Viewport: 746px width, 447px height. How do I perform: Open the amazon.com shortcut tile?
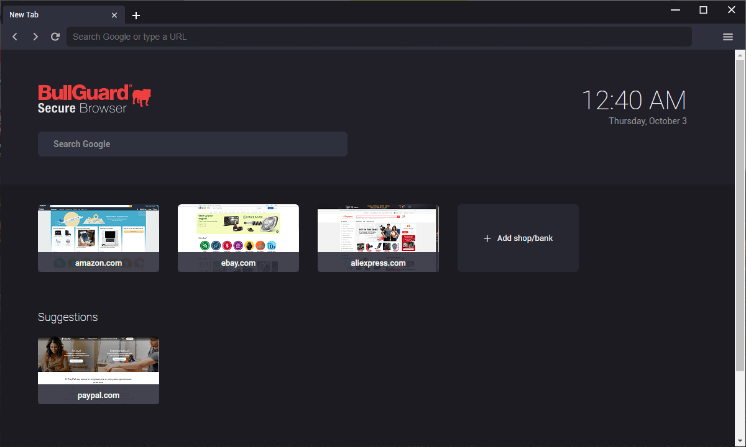98,238
